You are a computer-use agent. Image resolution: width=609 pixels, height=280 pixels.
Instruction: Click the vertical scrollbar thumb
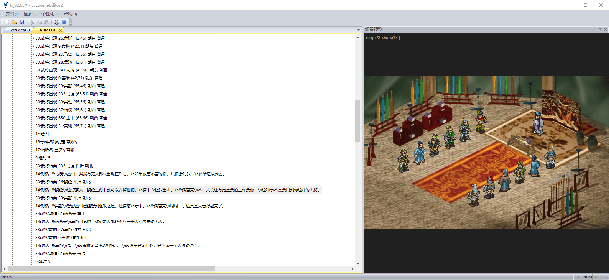pos(358,121)
